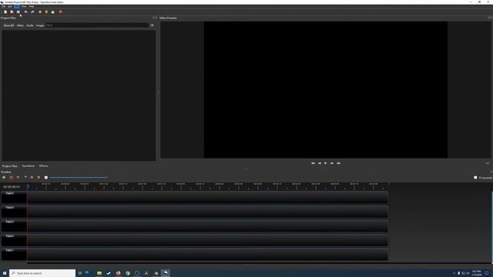
Task: Click the New Project toolbar icon
Action: (x=5, y=12)
